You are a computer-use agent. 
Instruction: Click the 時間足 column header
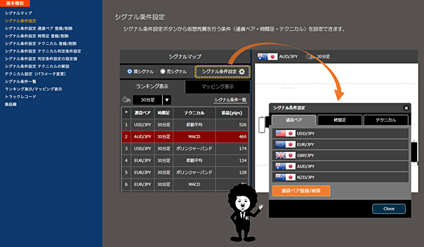(x=163, y=113)
